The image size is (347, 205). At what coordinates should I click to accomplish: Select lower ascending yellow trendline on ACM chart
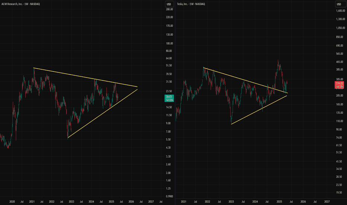(102, 114)
